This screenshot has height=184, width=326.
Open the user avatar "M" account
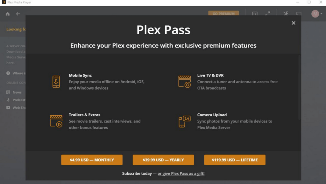click(x=315, y=14)
